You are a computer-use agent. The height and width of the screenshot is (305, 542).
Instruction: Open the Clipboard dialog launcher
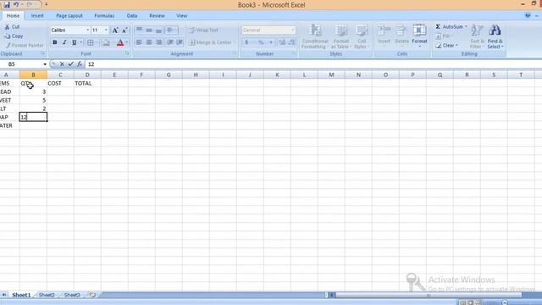[x=43, y=53]
